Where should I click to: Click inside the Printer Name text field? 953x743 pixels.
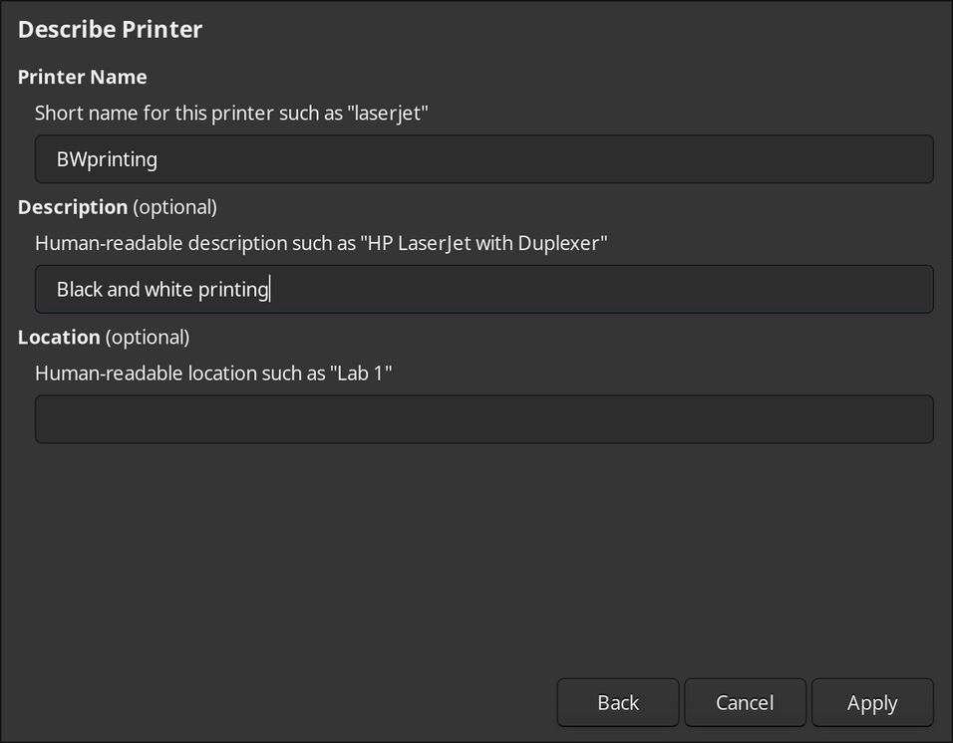click(484, 158)
